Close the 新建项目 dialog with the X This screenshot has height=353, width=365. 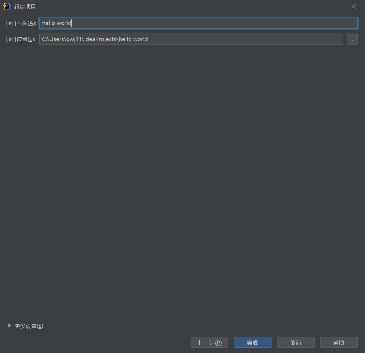point(354,6)
